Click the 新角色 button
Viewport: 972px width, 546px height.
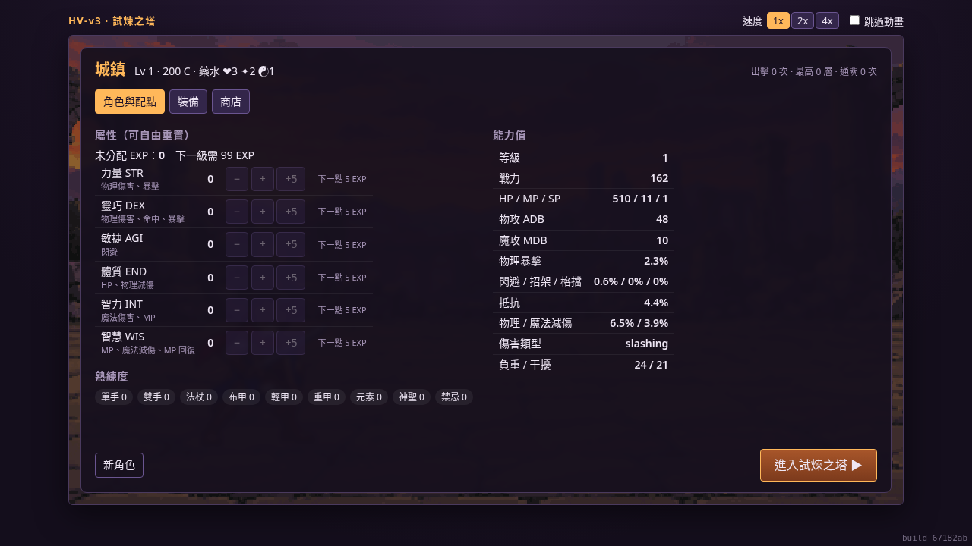tap(119, 465)
